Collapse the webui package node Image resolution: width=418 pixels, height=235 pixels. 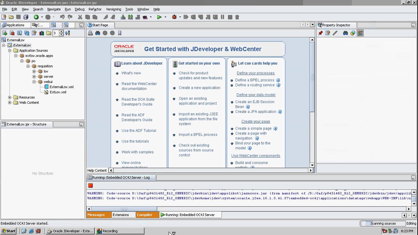pyautogui.click(x=34, y=82)
